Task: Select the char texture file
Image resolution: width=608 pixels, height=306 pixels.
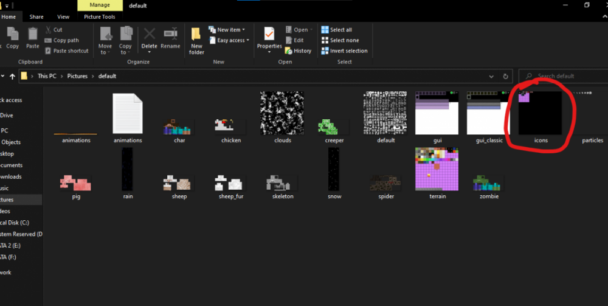Action: tap(179, 131)
